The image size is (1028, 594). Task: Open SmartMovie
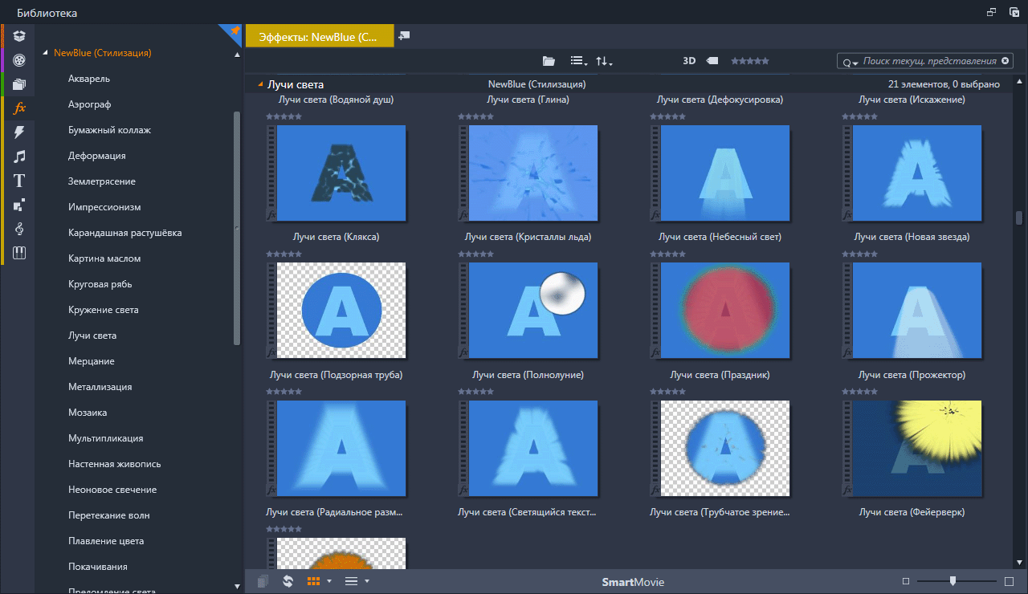point(634,582)
